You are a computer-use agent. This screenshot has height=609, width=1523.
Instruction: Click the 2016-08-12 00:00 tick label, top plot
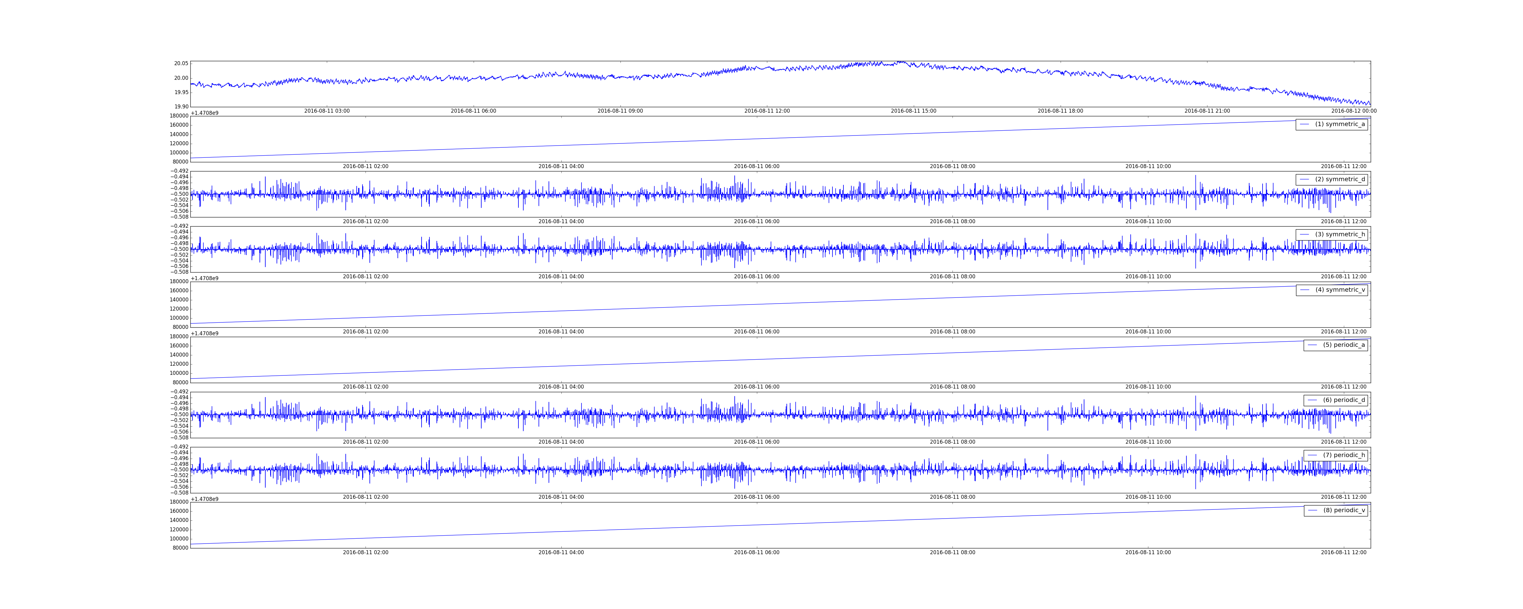point(1353,111)
